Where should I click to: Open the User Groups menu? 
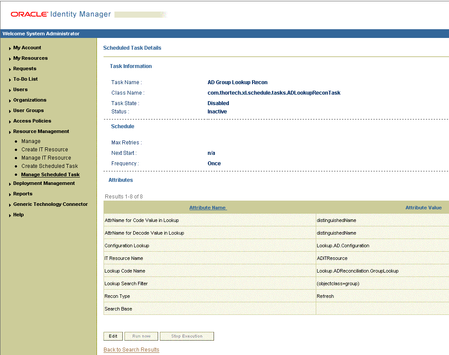pyautogui.click(x=28, y=110)
